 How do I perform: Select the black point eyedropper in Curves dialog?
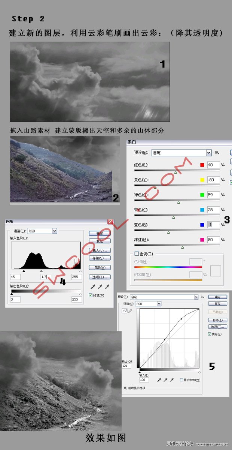pyautogui.click(x=159, y=380)
